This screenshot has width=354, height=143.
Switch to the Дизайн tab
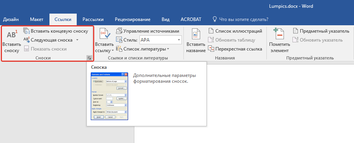[11, 19]
